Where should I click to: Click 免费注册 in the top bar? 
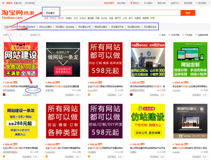(18, 3)
